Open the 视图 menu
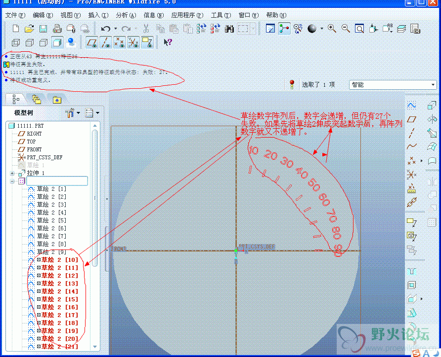Viewport: 441px width, 357px height. click(71, 15)
